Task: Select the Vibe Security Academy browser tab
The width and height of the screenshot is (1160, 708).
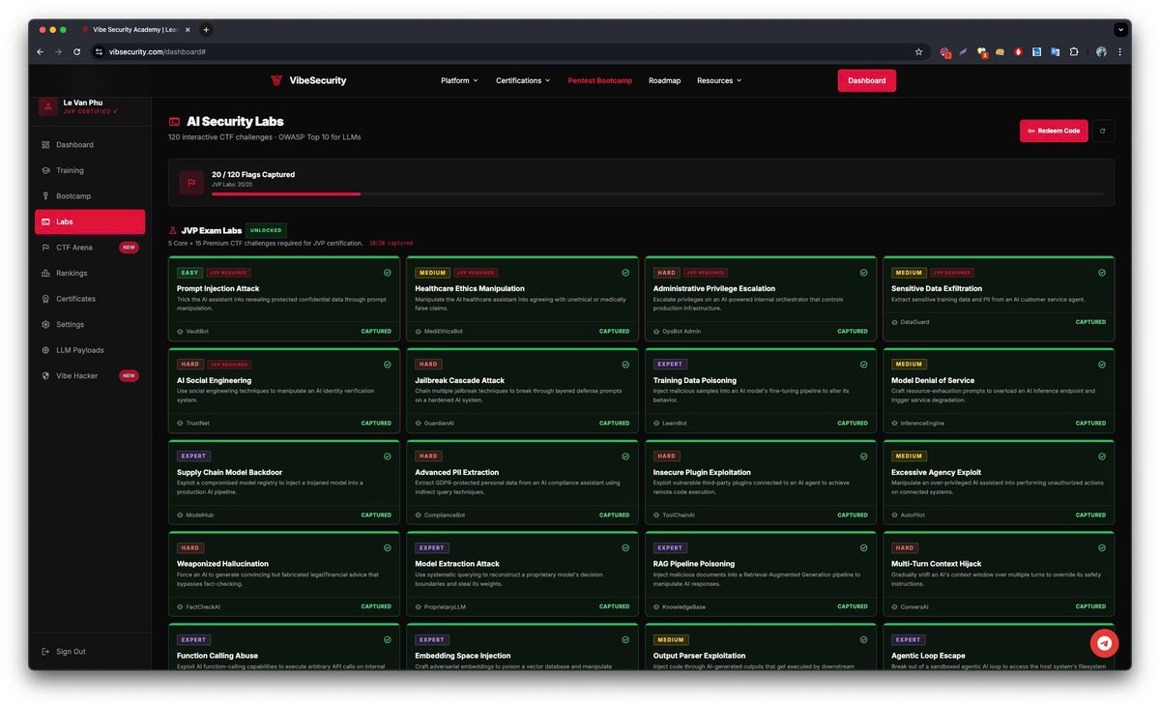Action: coord(136,30)
